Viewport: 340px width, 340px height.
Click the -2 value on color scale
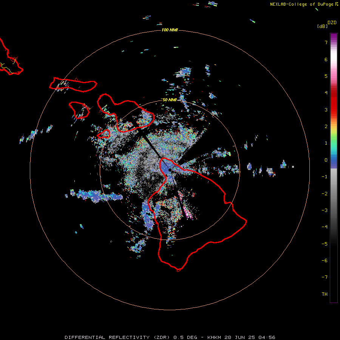325,194
